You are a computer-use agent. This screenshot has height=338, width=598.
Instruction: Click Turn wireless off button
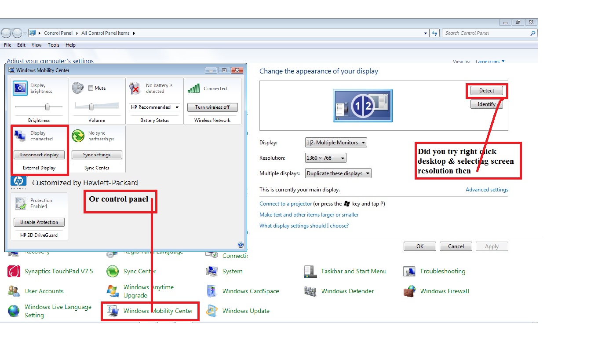[x=212, y=107]
